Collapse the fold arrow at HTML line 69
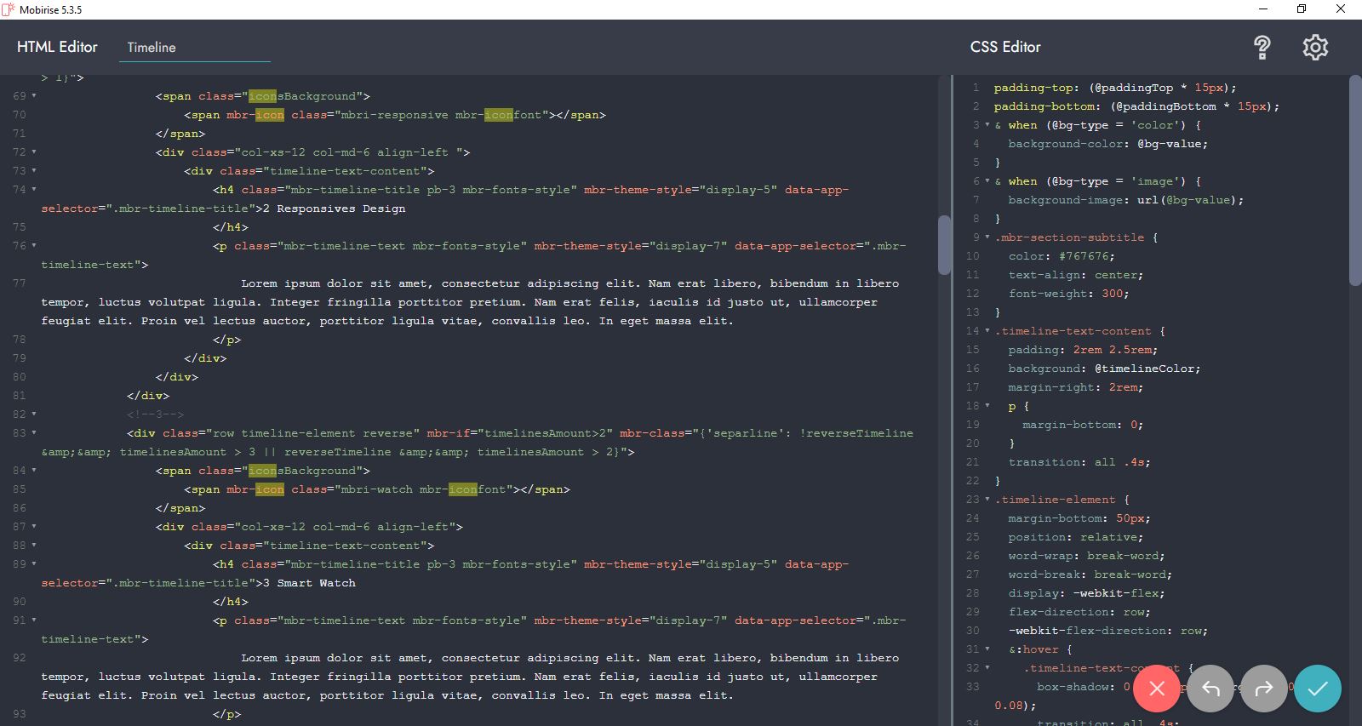Viewport: 1362px width, 726px height. pyautogui.click(x=34, y=96)
